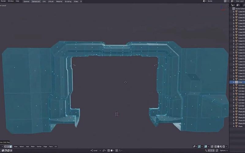Click the outliner search magnifier icon
The width and height of the screenshot is (245, 153).
[244, 5]
